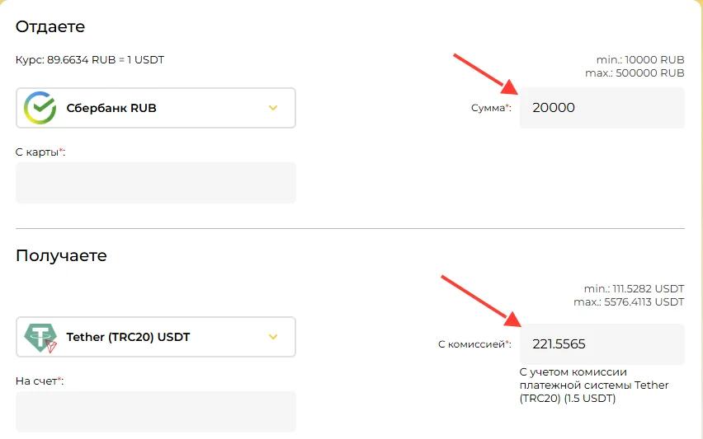
Task: Click the Отдаете section heading
Action: tap(50, 27)
